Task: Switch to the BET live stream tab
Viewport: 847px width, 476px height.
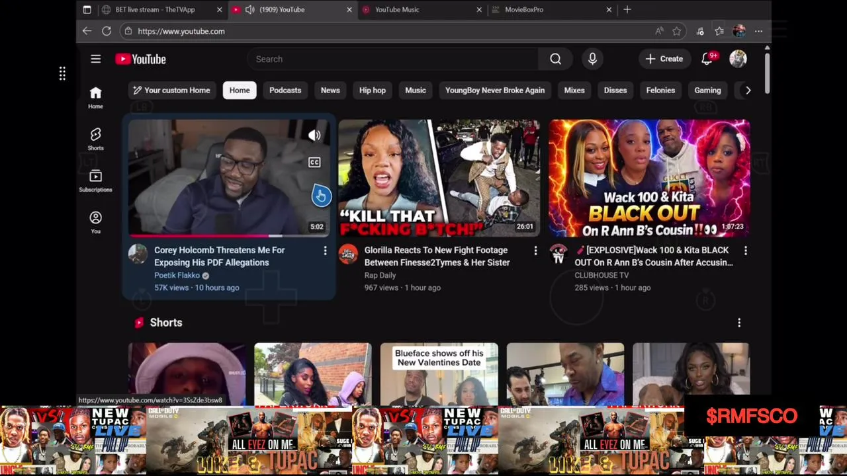Action: pyautogui.click(x=162, y=10)
